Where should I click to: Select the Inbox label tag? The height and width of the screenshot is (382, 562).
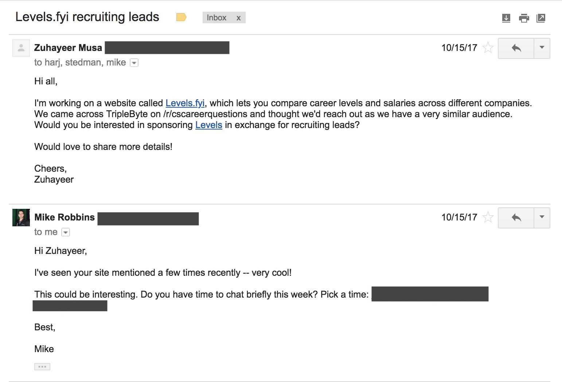216,18
